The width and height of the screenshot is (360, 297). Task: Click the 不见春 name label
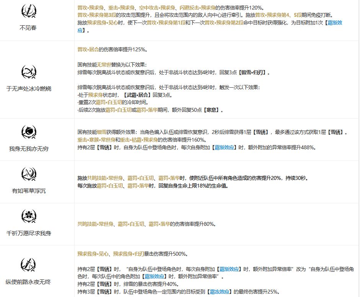click(x=28, y=28)
